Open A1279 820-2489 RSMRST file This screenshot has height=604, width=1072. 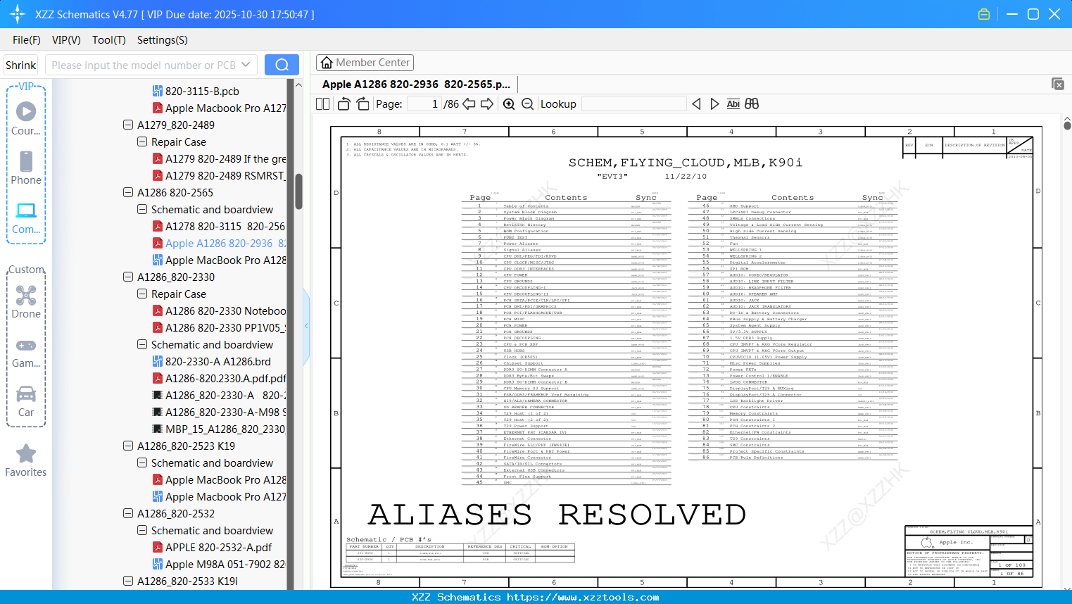(219, 175)
